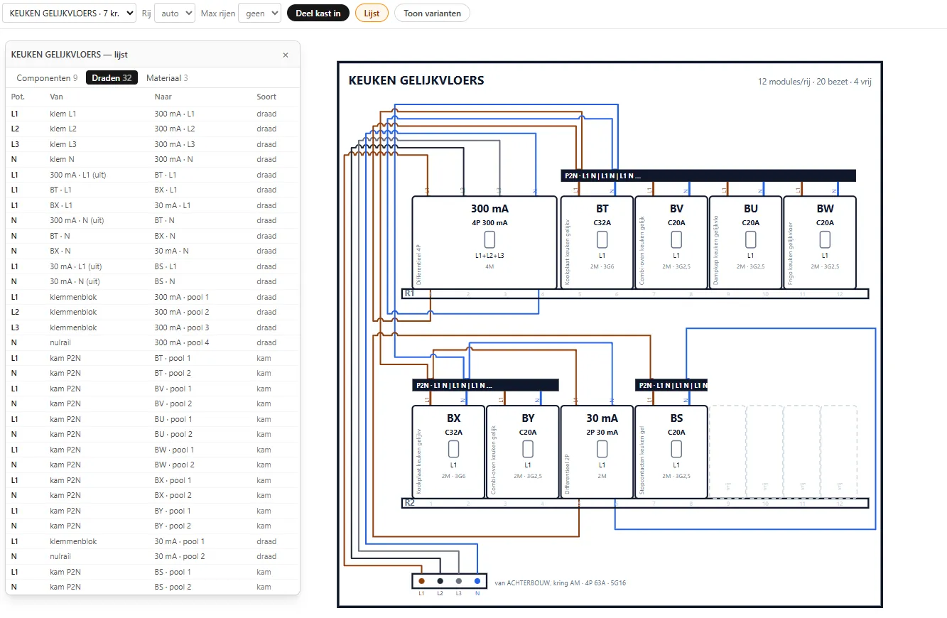The image size is (947, 618).
Task: Open the Max rijen geen dropdown
Action: click(x=260, y=13)
